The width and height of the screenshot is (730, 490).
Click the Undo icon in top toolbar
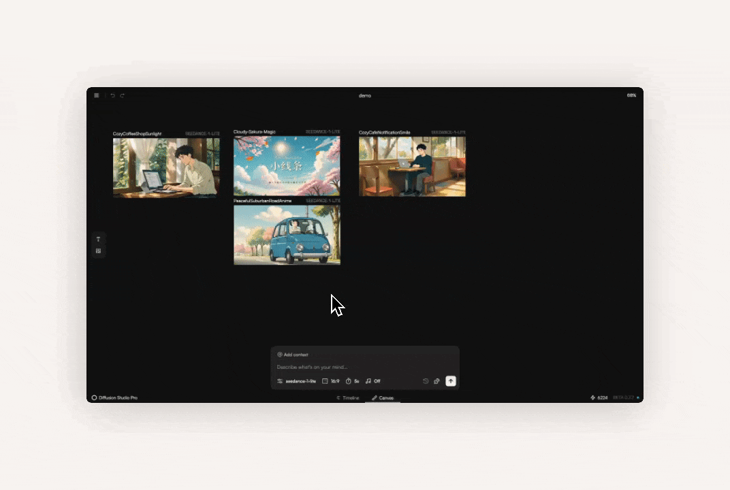tap(113, 95)
